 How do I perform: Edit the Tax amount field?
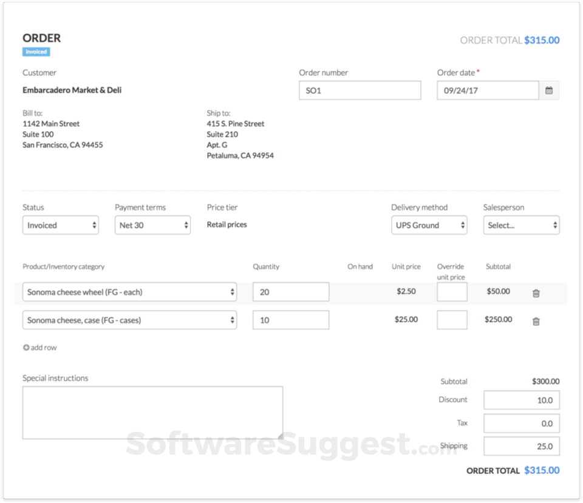(x=521, y=424)
